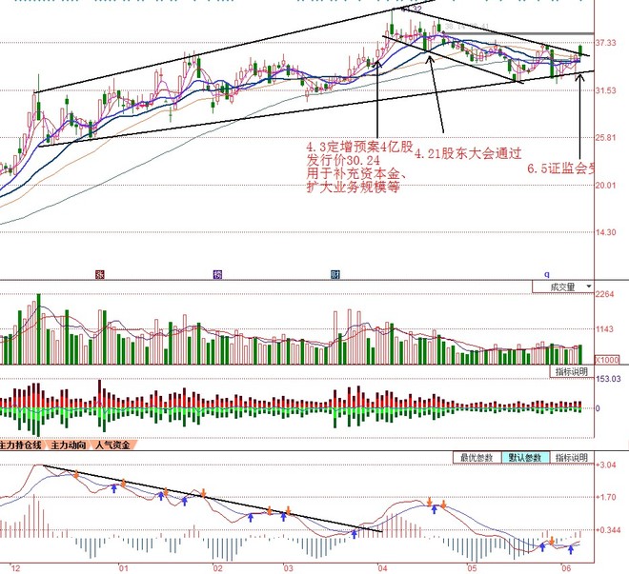
Task: Click month label 02 on date axis
Action: coord(217,568)
